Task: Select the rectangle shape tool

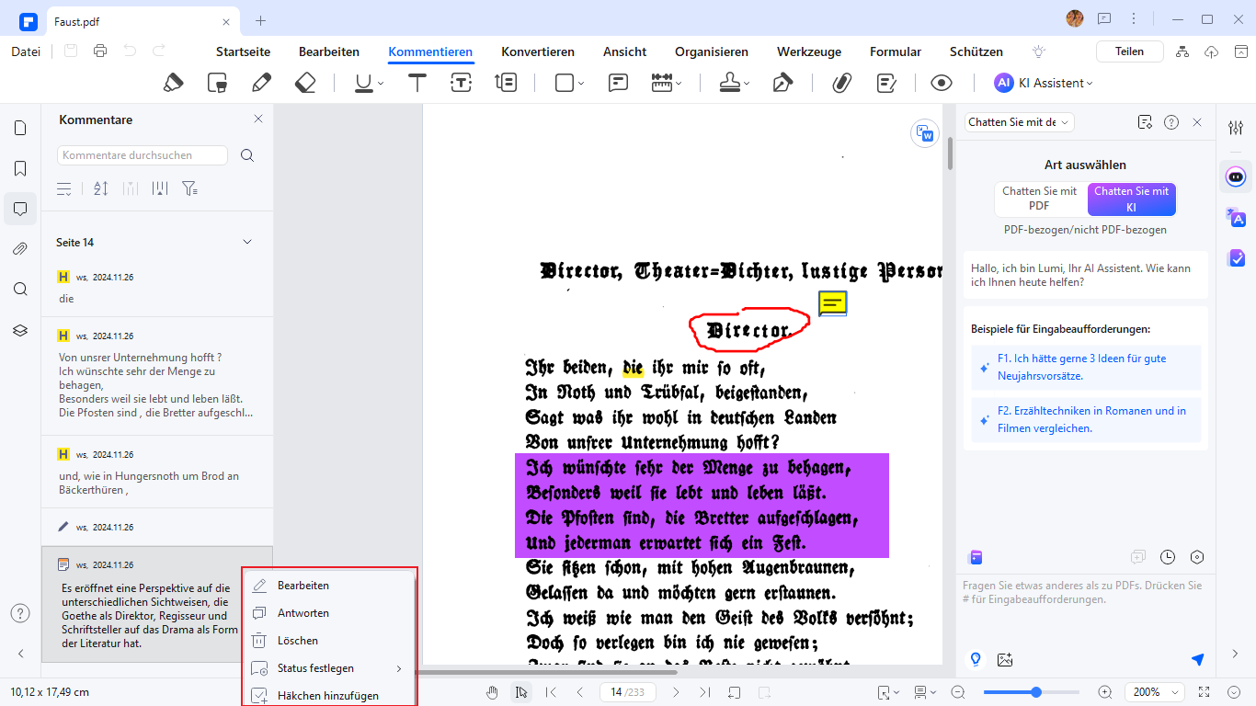Action: click(x=565, y=83)
